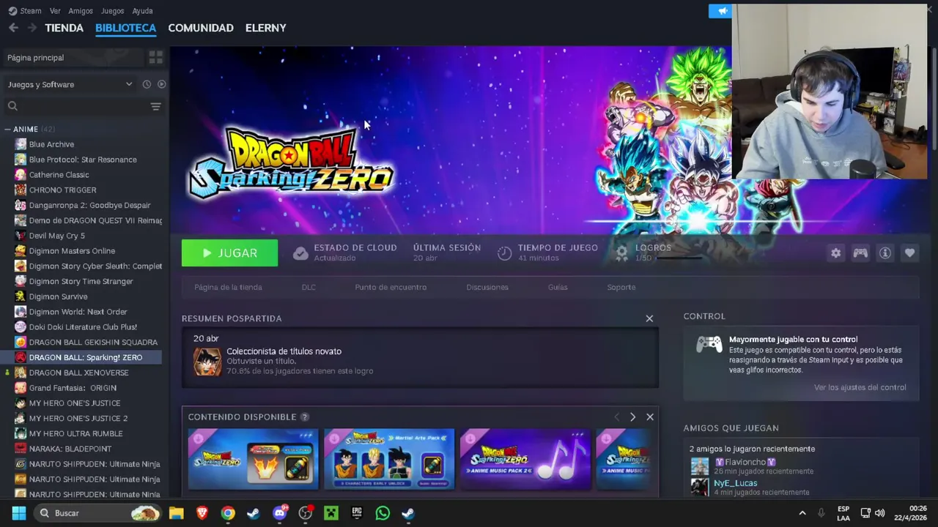Click the announcements megaphone button
938x527 pixels.
pyautogui.click(x=721, y=11)
